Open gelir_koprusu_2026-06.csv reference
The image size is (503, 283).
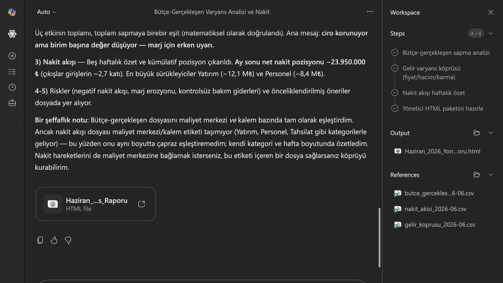440,225
